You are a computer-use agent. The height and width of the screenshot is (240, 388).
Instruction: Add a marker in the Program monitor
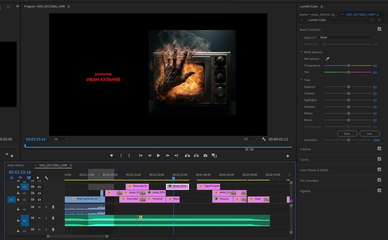[111, 156]
